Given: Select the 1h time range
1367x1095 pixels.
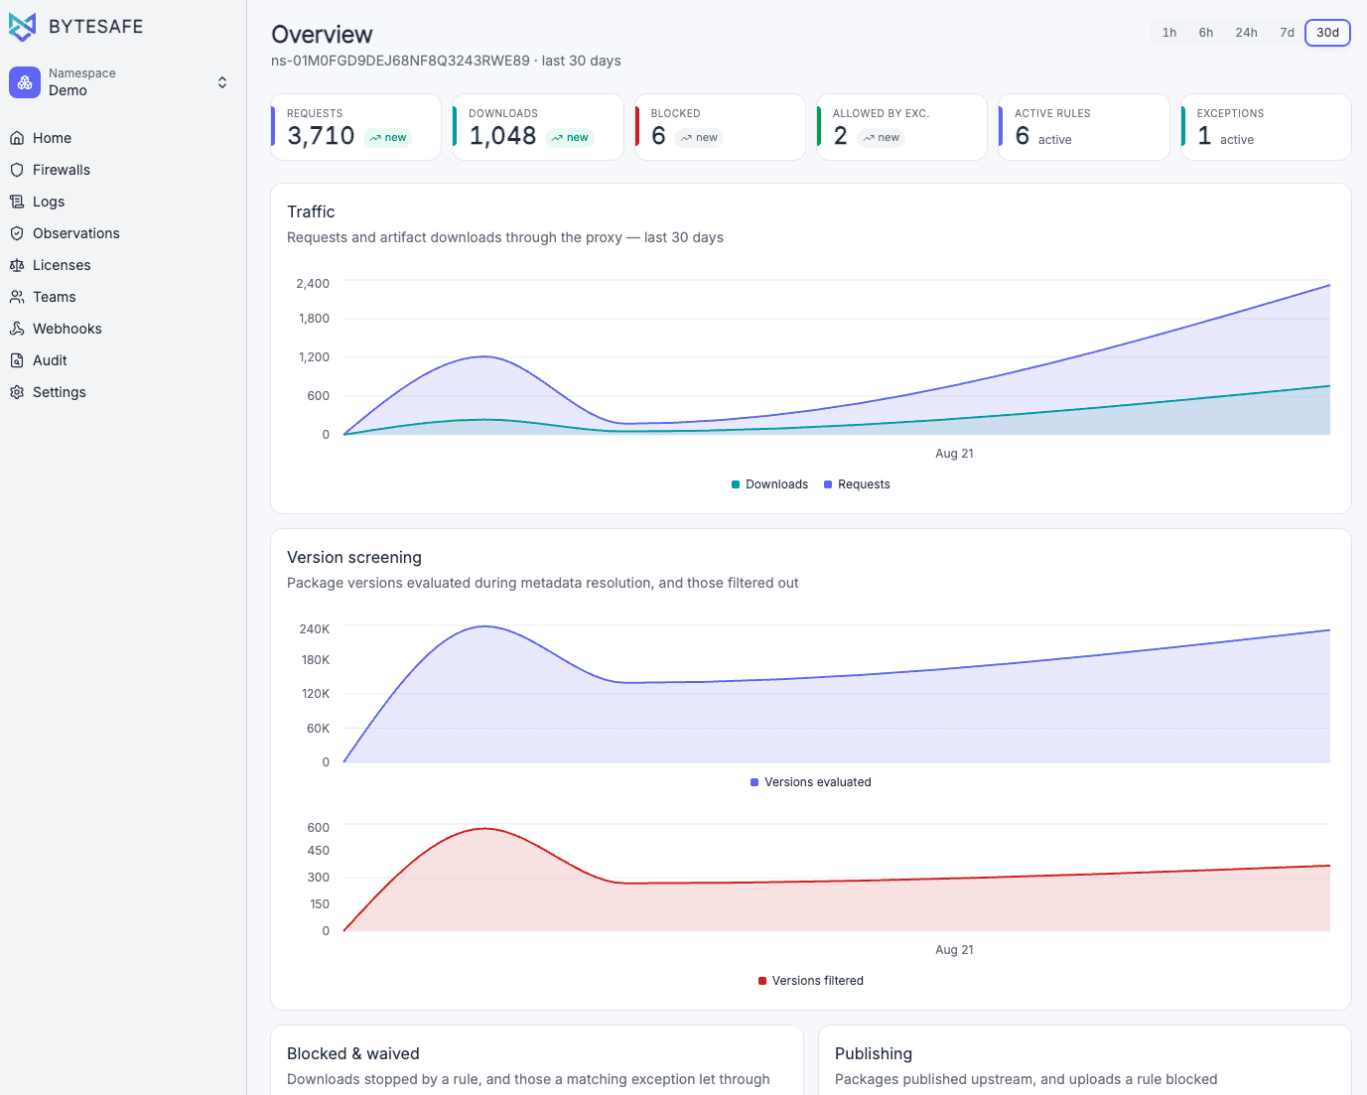Looking at the screenshot, I should 1169,33.
